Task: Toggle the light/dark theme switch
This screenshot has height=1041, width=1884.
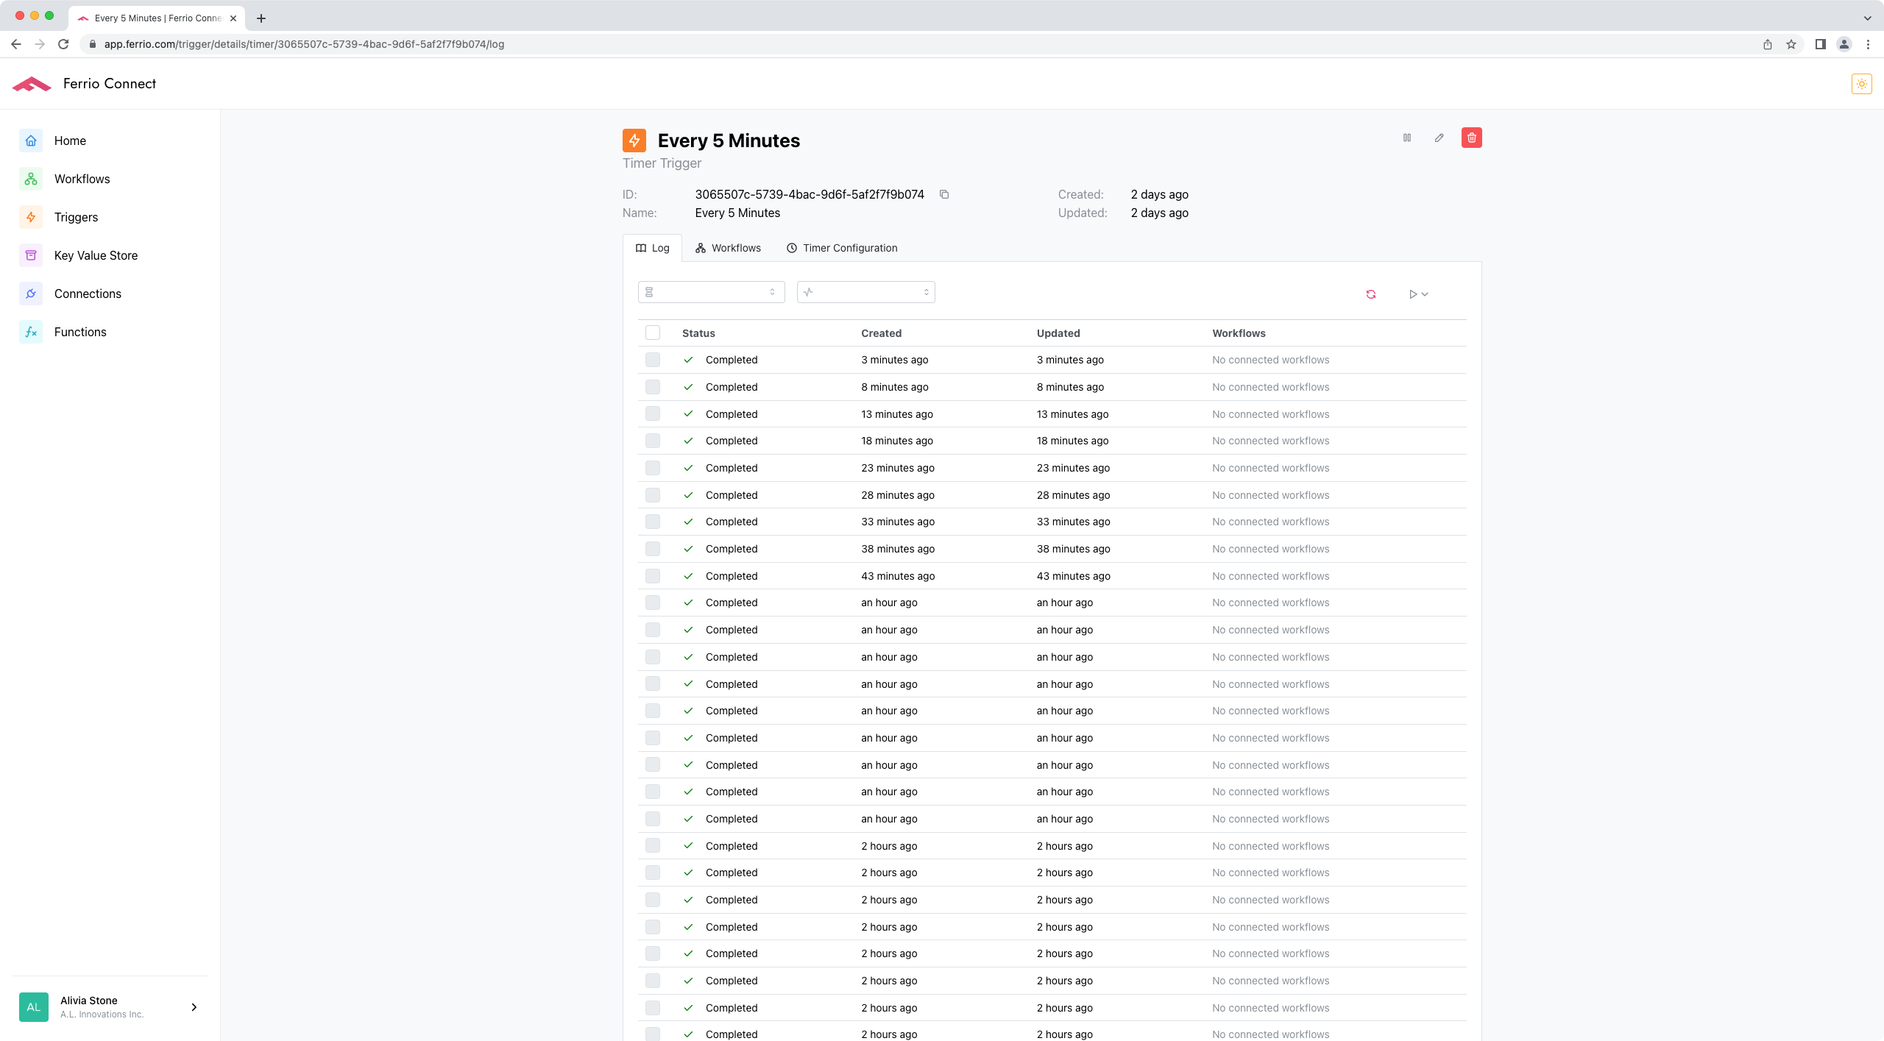Action: pos(1861,83)
